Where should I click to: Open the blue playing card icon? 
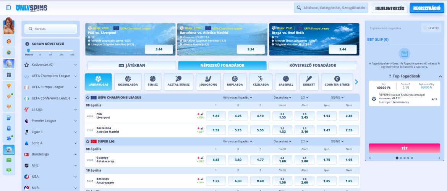pyautogui.click(x=9, y=128)
